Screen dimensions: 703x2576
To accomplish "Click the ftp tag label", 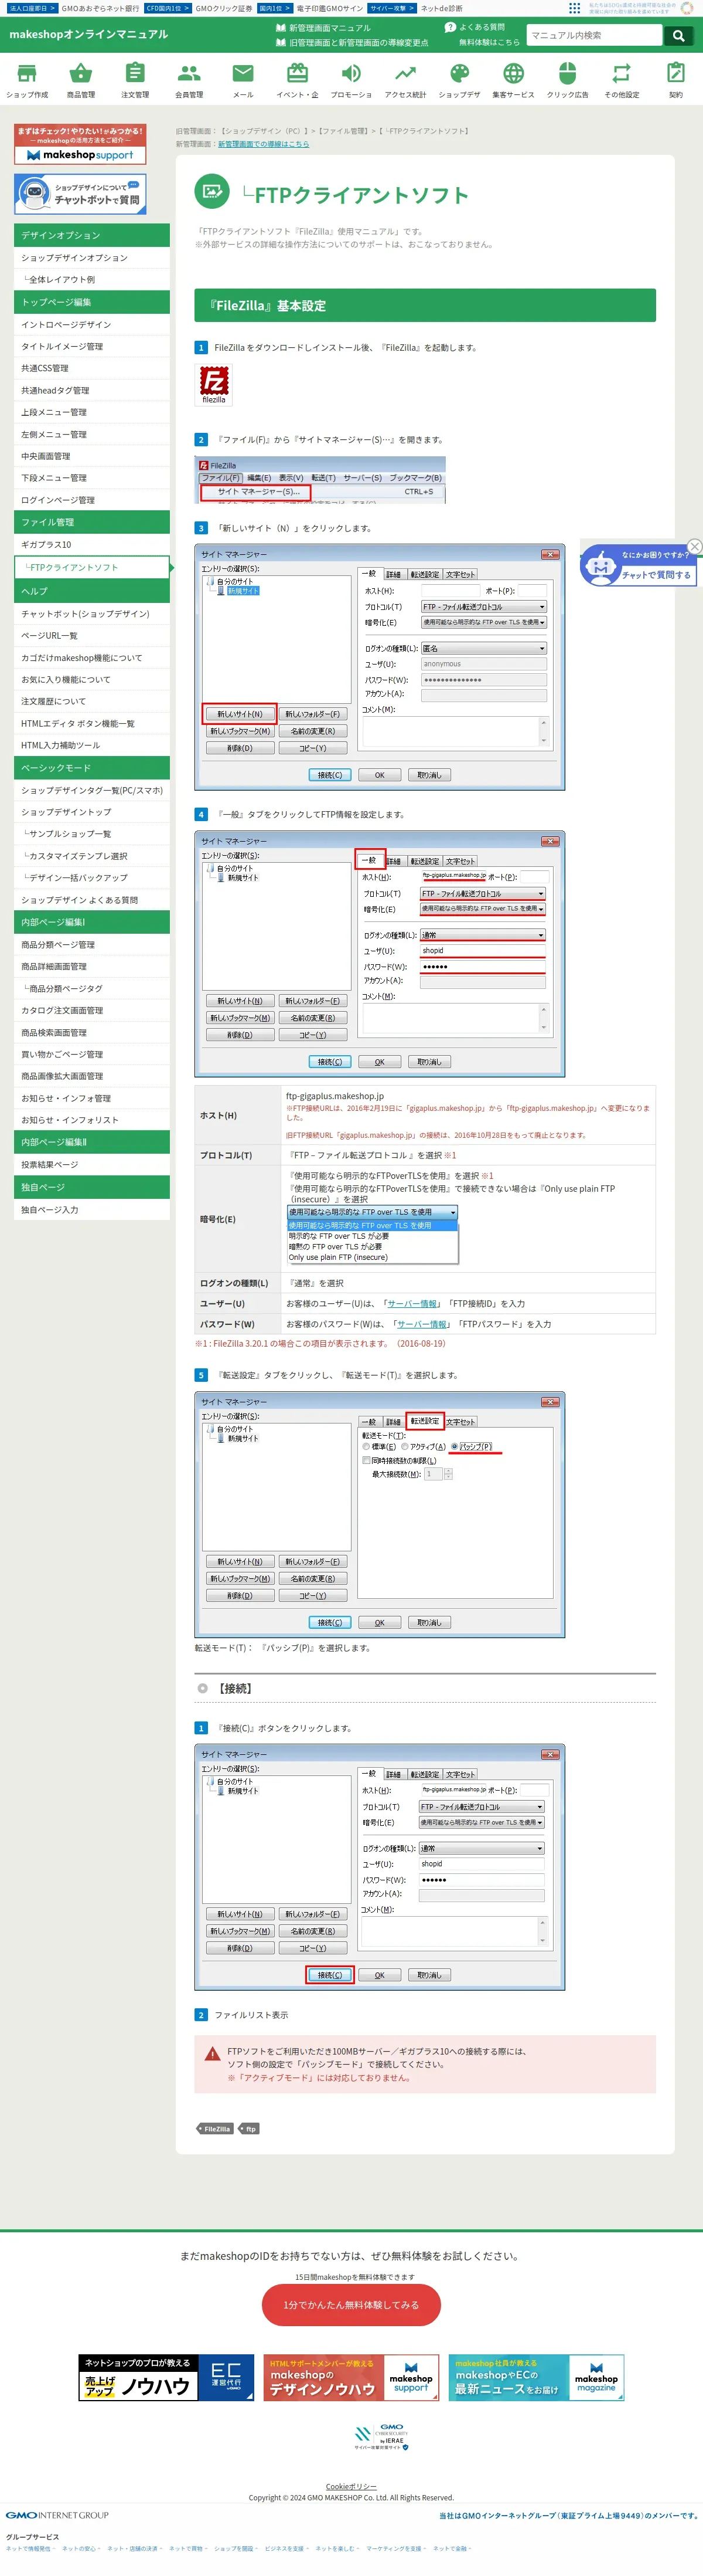I will tap(250, 2129).
